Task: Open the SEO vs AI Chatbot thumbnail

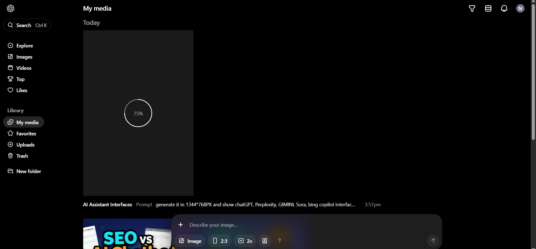Action: (127, 234)
